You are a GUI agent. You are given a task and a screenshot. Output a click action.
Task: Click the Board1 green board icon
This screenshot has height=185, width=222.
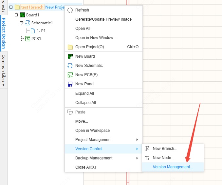[x=22, y=15]
